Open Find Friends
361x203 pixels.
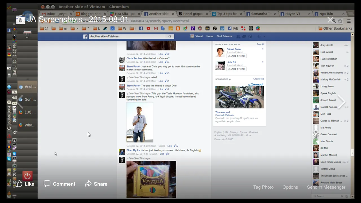click(x=224, y=36)
